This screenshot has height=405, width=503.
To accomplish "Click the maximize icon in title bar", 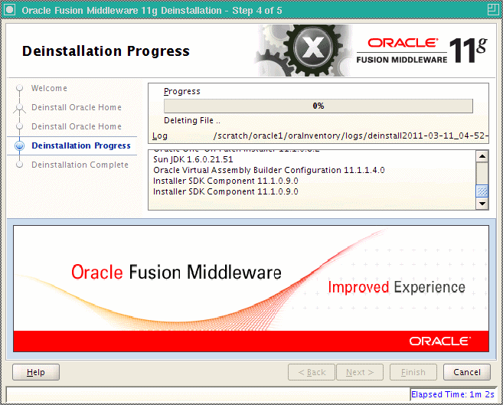I will [x=493, y=10].
